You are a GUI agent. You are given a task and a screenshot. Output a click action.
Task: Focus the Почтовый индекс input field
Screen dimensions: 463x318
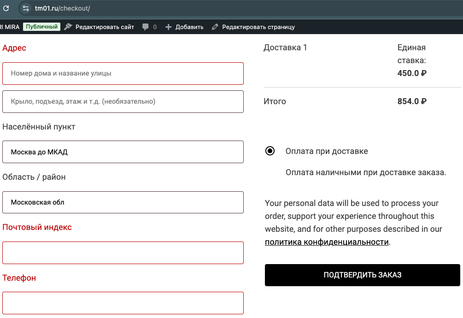(123, 253)
